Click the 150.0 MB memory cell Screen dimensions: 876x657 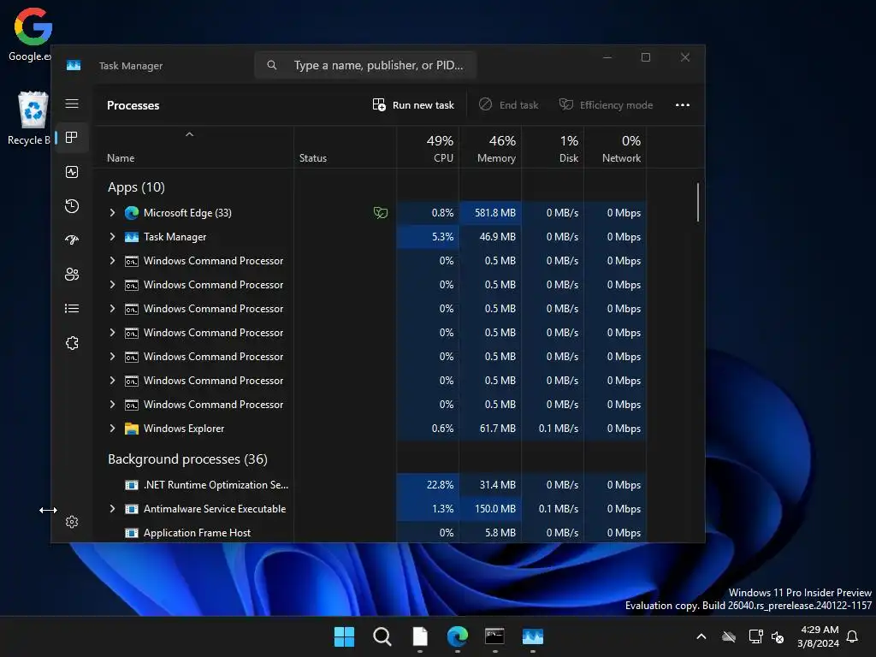pos(490,509)
